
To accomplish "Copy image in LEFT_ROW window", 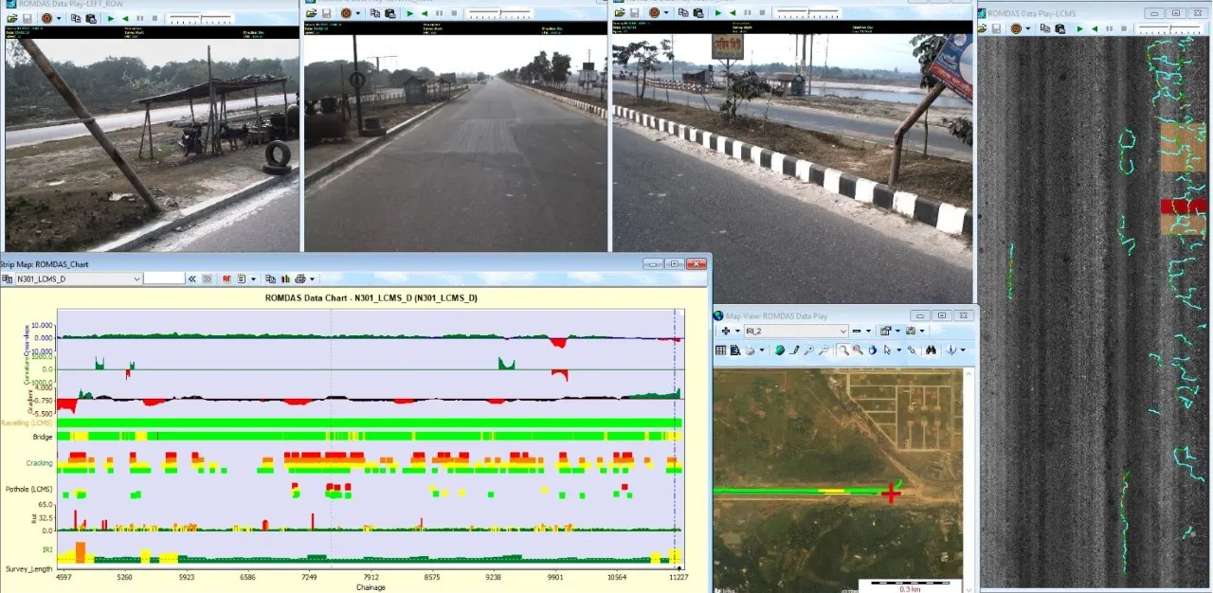I will [x=76, y=18].
